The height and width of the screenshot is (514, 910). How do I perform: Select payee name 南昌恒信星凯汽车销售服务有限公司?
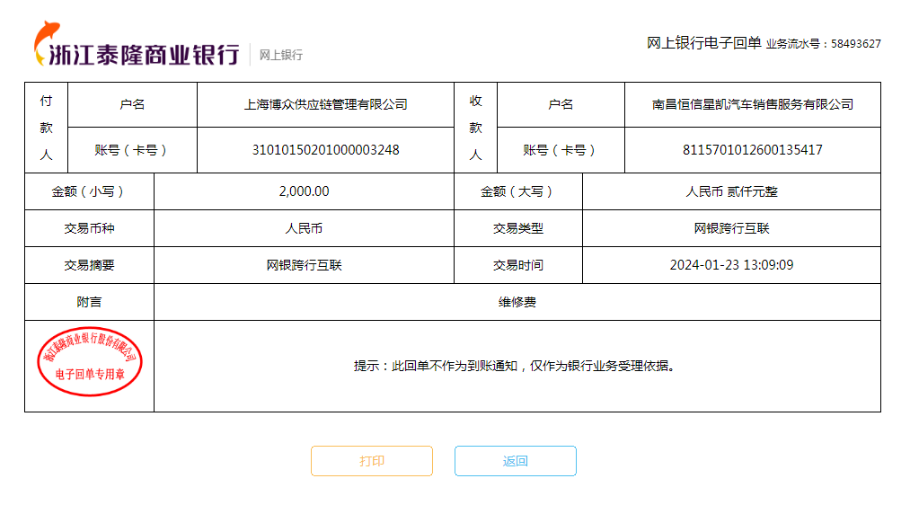point(752,104)
